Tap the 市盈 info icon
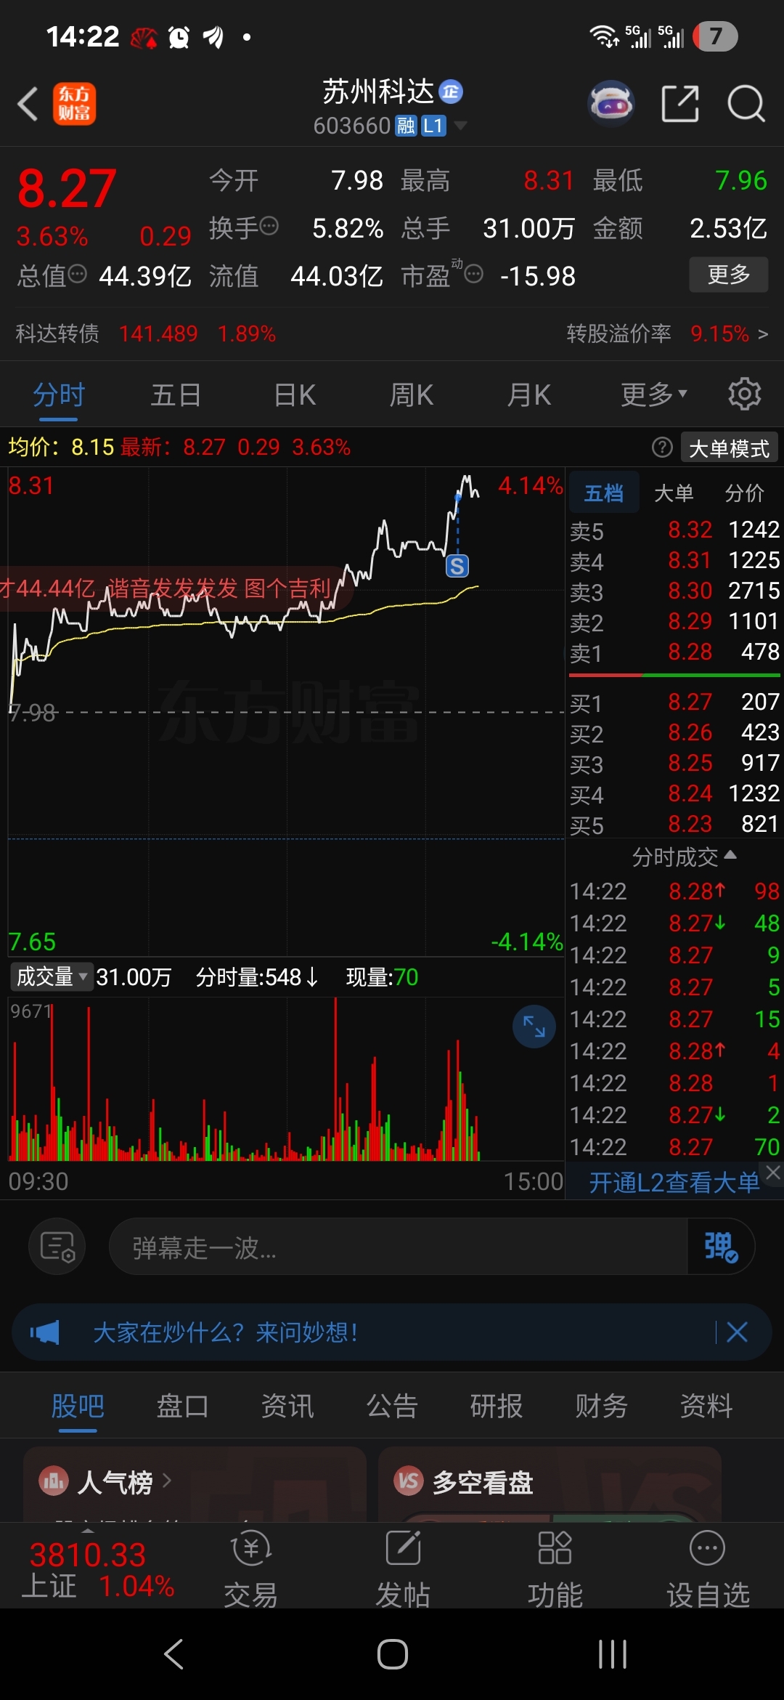This screenshot has height=1700, width=784. click(474, 274)
